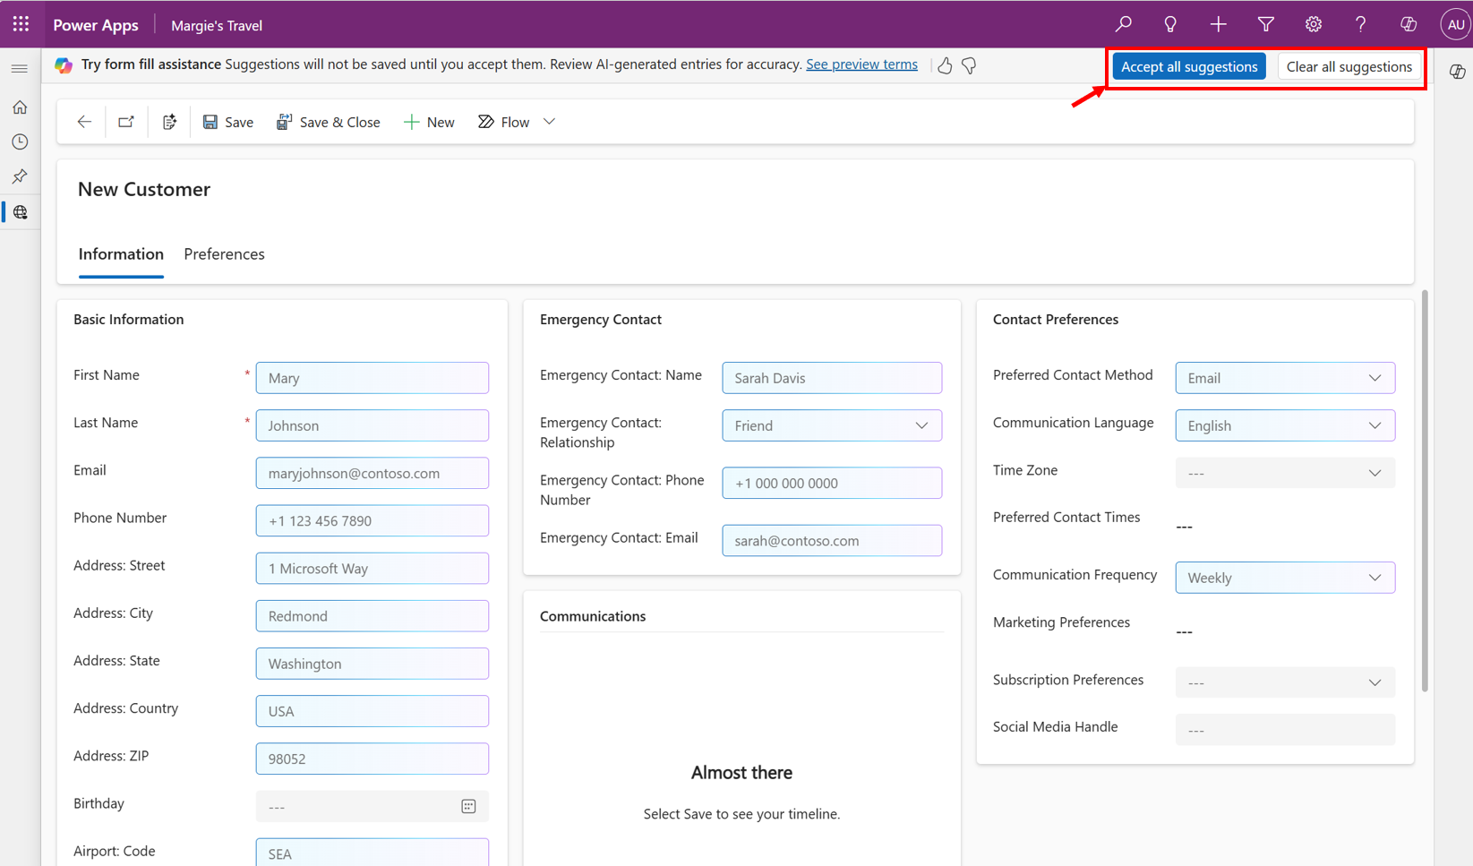Open the Settings gear in the top bar
Viewport: 1473px width, 866px height.
point(1313,24)
